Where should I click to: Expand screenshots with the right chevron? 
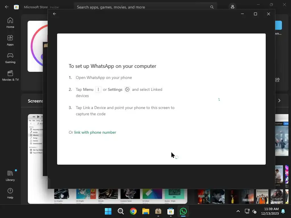click(279, 100)
